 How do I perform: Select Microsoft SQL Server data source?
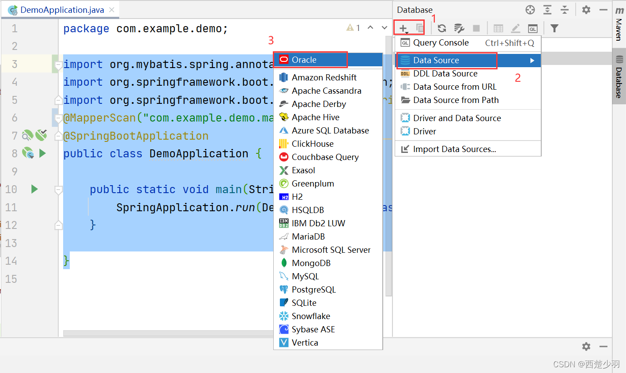coord(328,250)
